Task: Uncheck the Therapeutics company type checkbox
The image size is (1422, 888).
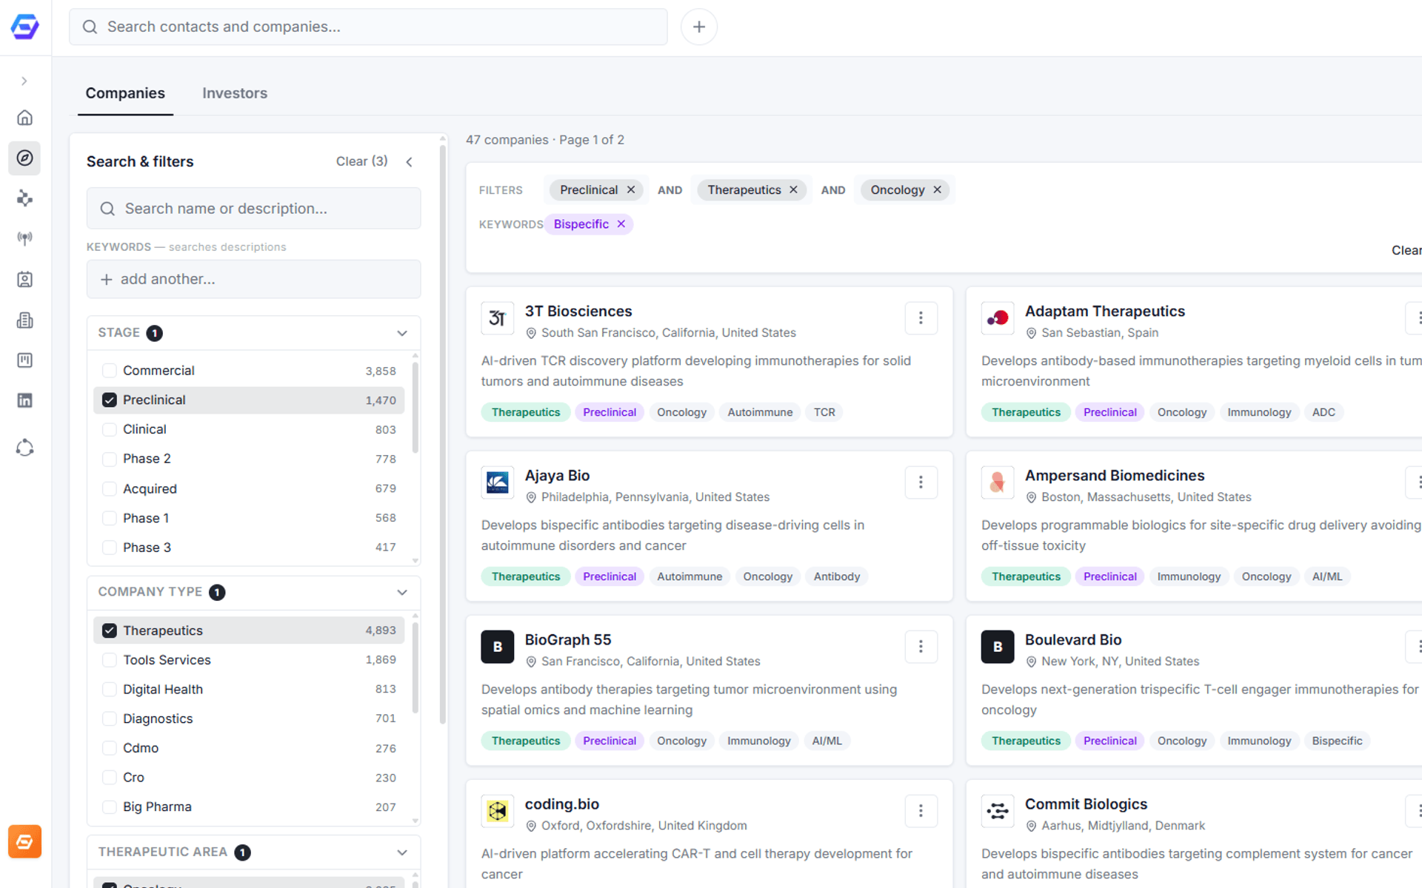Action: (109, 630)
